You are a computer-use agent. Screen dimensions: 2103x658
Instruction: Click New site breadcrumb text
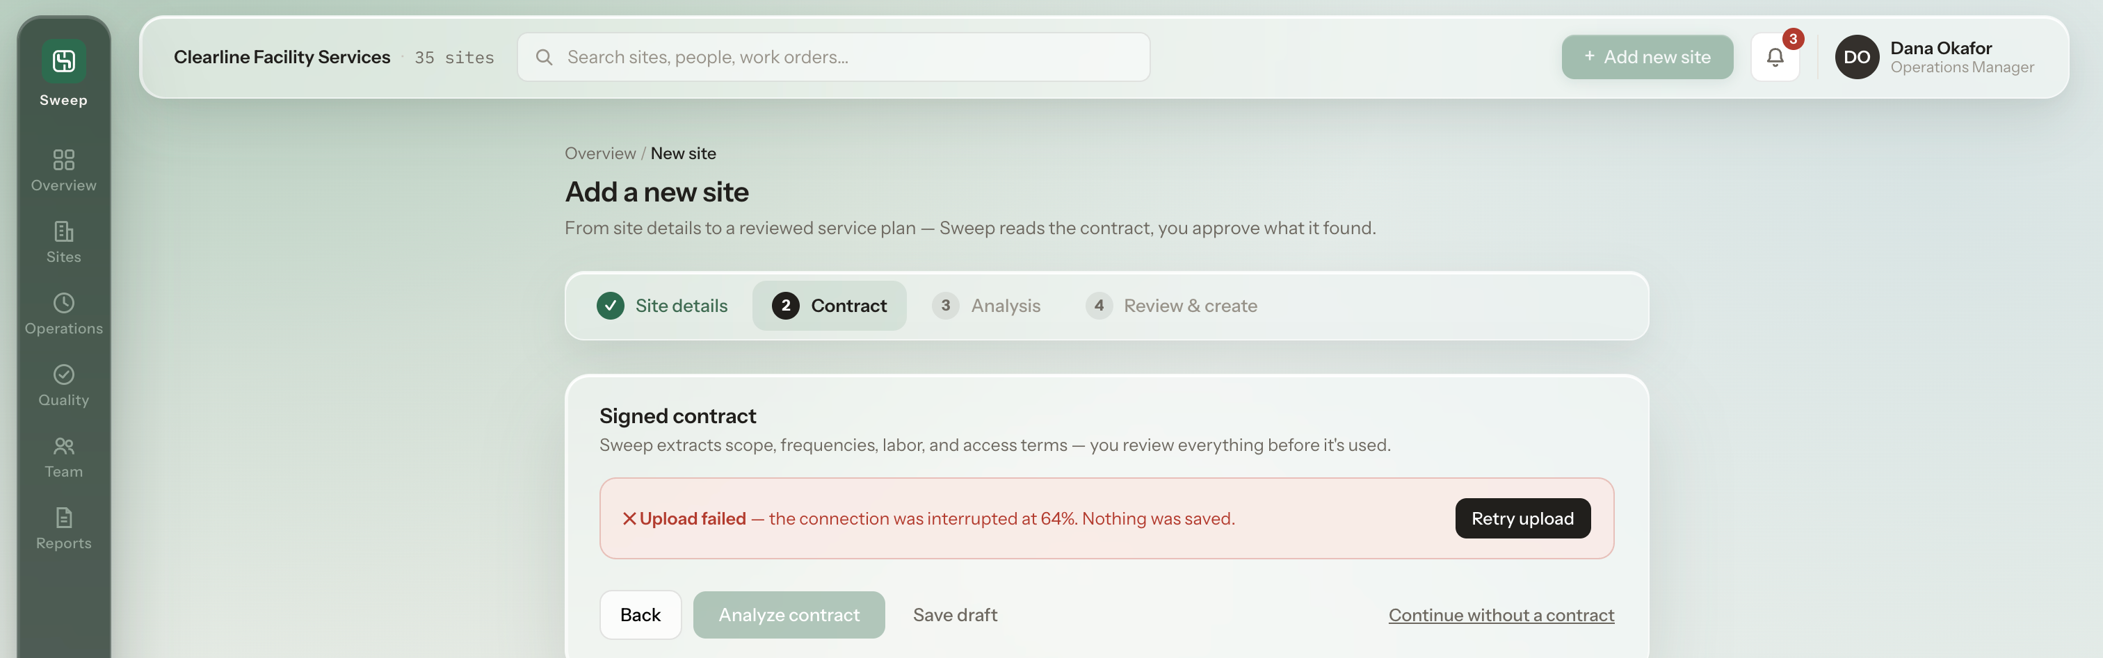click(x=682, y=154)
